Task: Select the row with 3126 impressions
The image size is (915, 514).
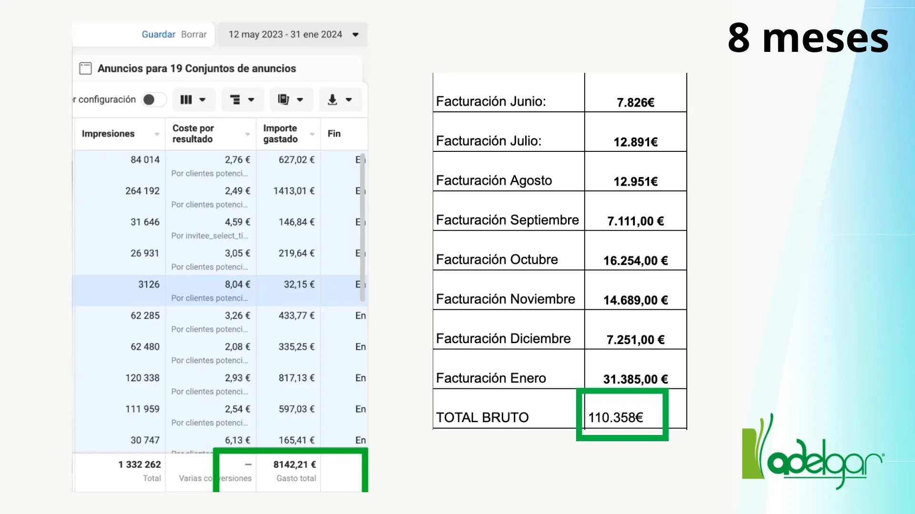Action: (149, 285)
